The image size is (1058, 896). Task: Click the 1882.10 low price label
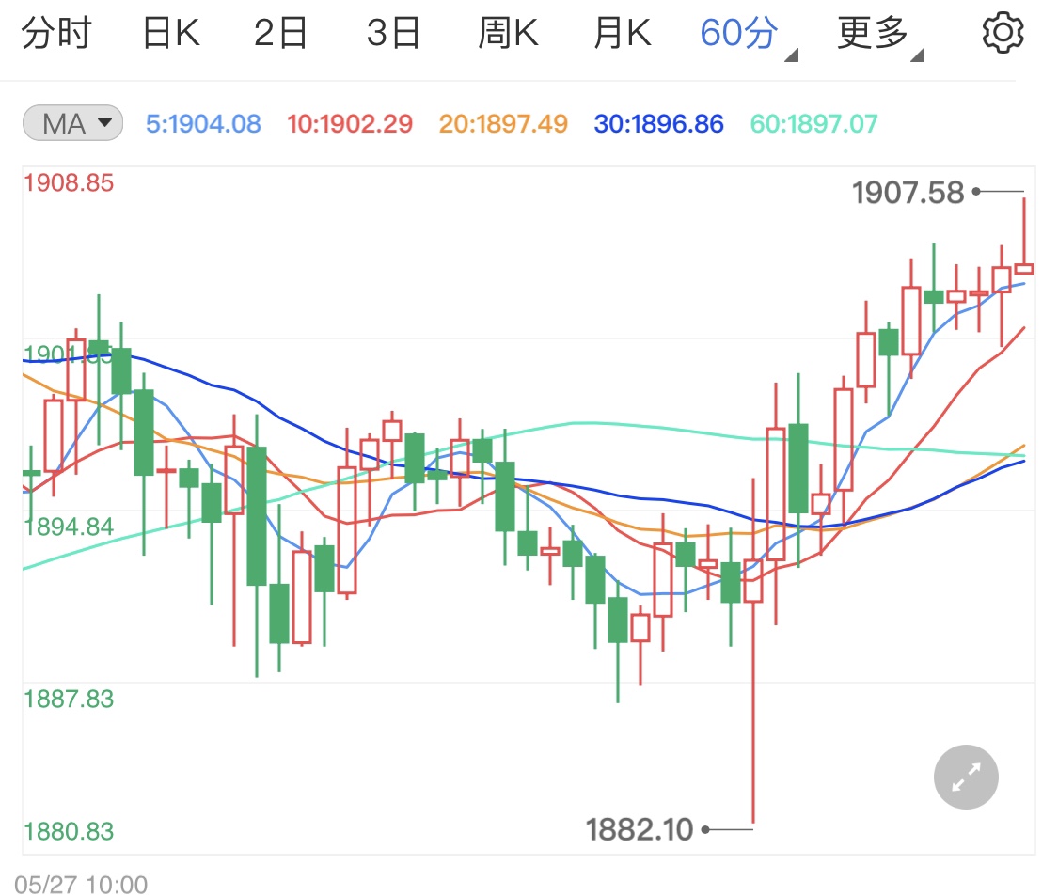[639, 829]
